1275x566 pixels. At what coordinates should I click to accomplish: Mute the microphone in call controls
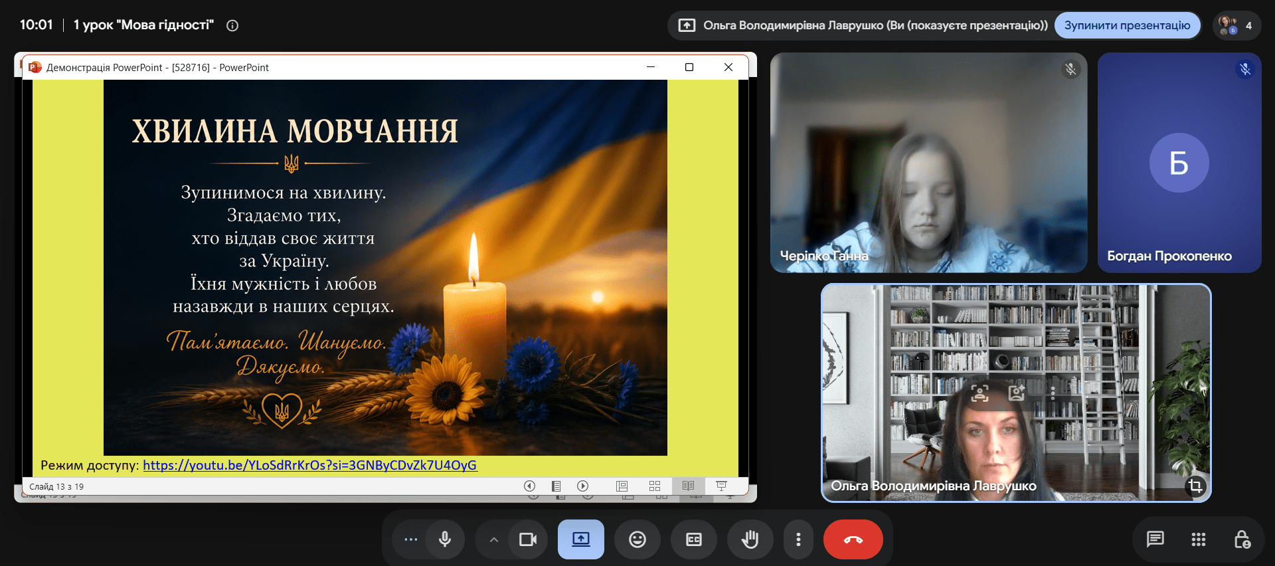pos(445,539)
